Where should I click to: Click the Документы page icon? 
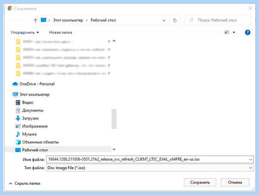coord(18,110)
